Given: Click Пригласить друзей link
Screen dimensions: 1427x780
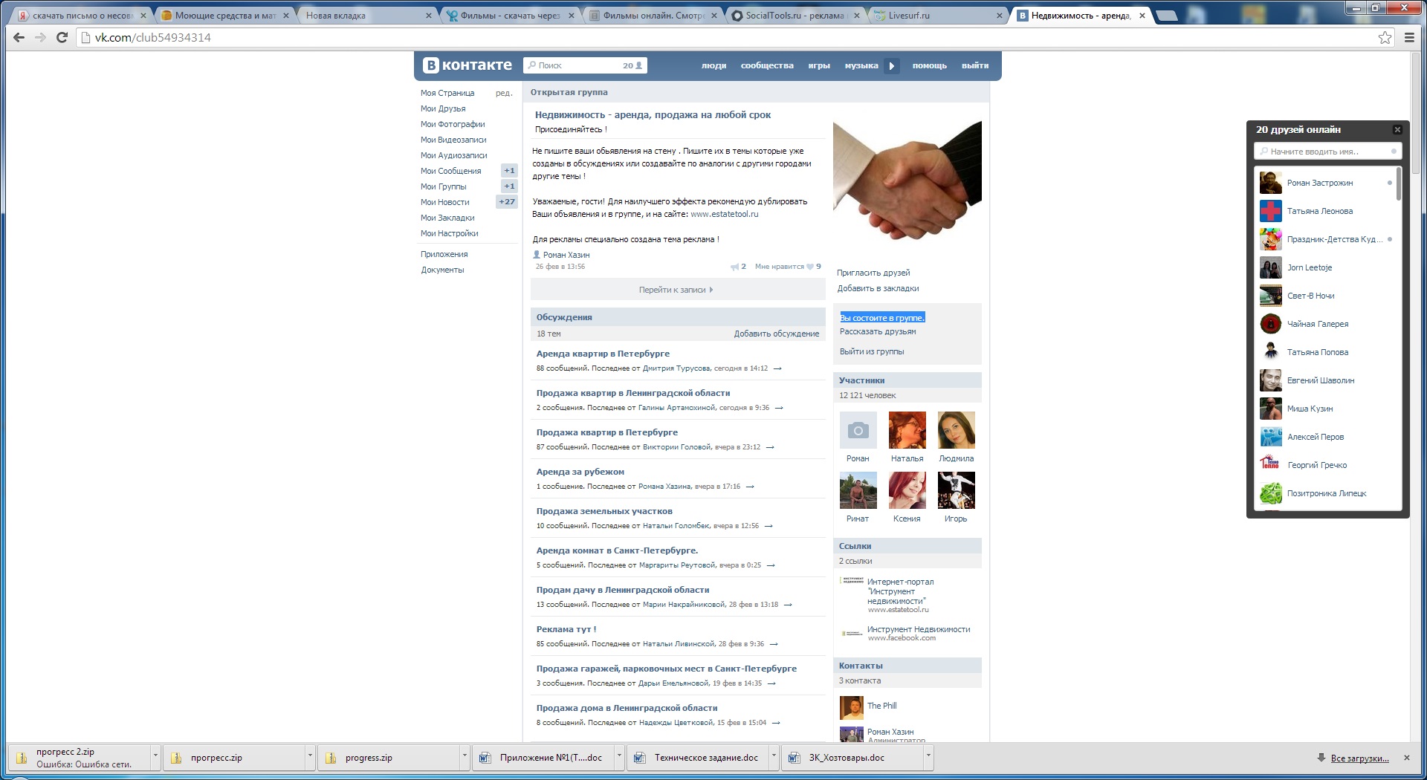Looking at the screenshot, I should (x=873, y=273).
